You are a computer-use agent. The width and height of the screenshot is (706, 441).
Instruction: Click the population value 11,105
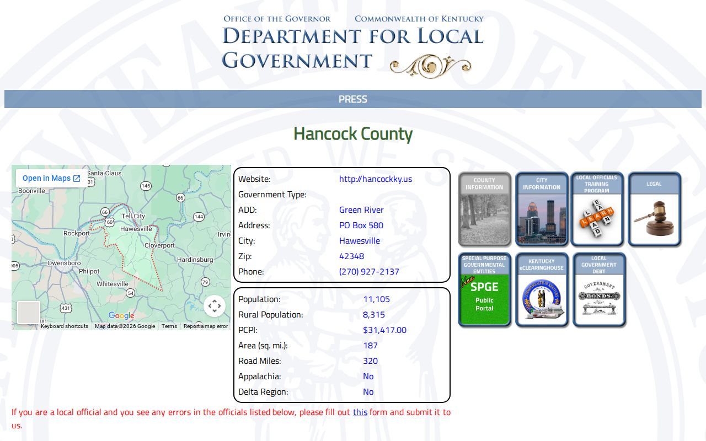(376, 299)
